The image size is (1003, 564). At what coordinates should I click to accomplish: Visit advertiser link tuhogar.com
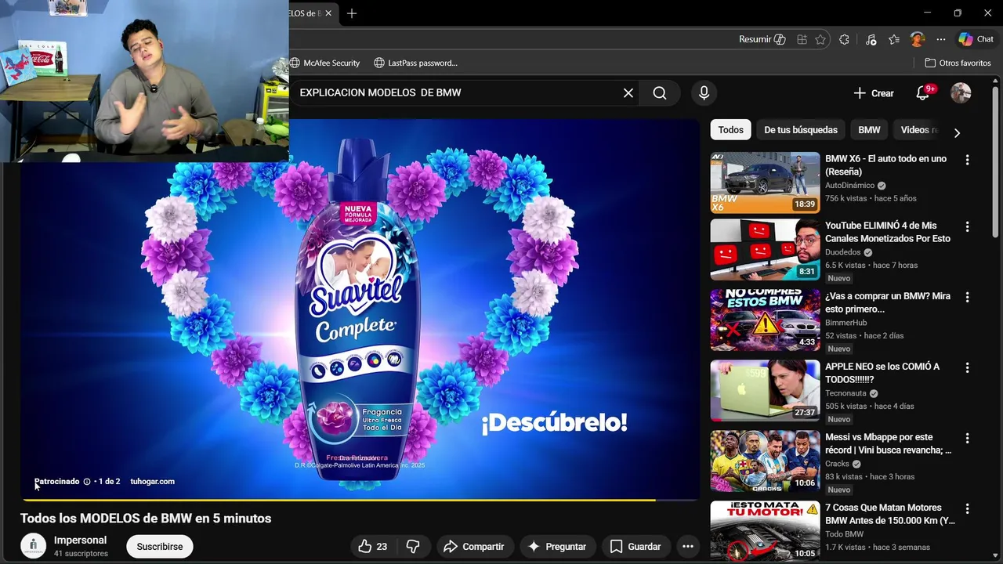(152, 482)
